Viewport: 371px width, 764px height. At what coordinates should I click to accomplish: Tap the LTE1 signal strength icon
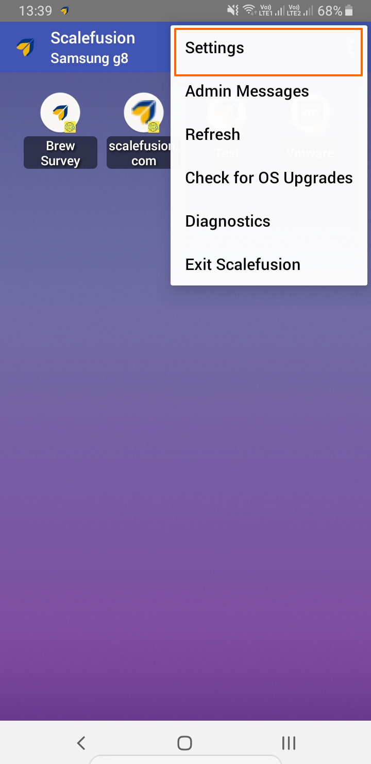click(273, 10)
